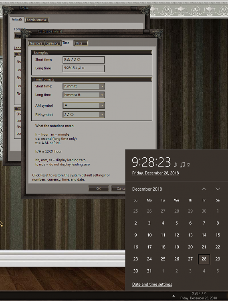228x301 pixels.
Task: Expand the Long time format dropdown
Action: click(x=102, y=95)
